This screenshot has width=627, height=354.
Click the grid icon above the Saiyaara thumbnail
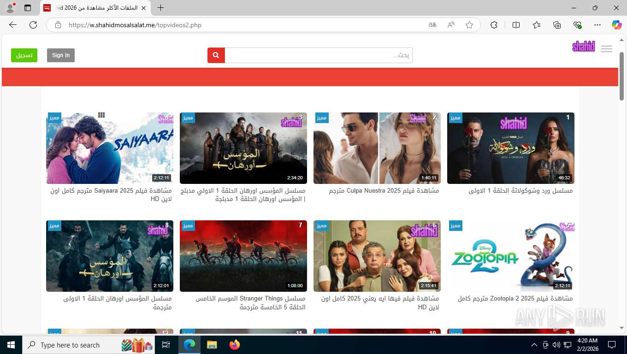(101, 115)
